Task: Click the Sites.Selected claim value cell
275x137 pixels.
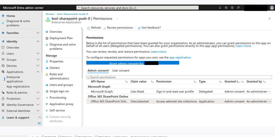Action: (140, 101)
